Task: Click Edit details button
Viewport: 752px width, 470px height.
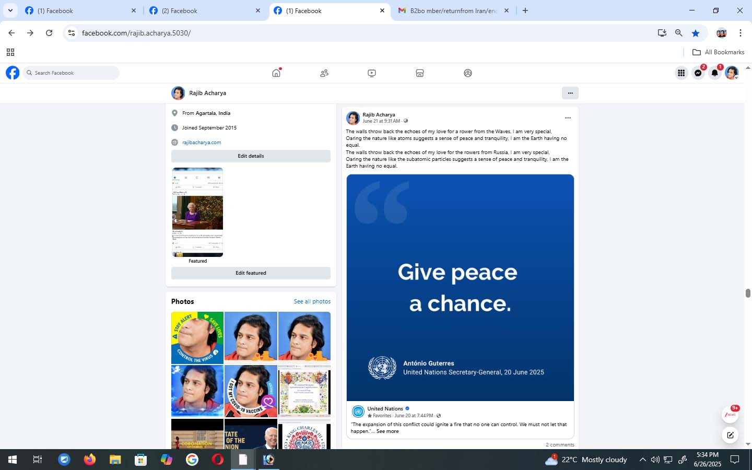Action: (x=251, y=156)
